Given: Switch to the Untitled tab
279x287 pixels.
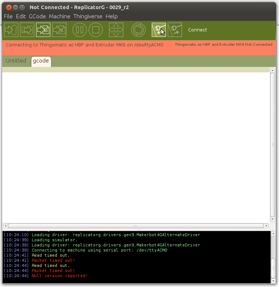Looking at the screenshot, I should pyautogui.click(x=16, y=61).
